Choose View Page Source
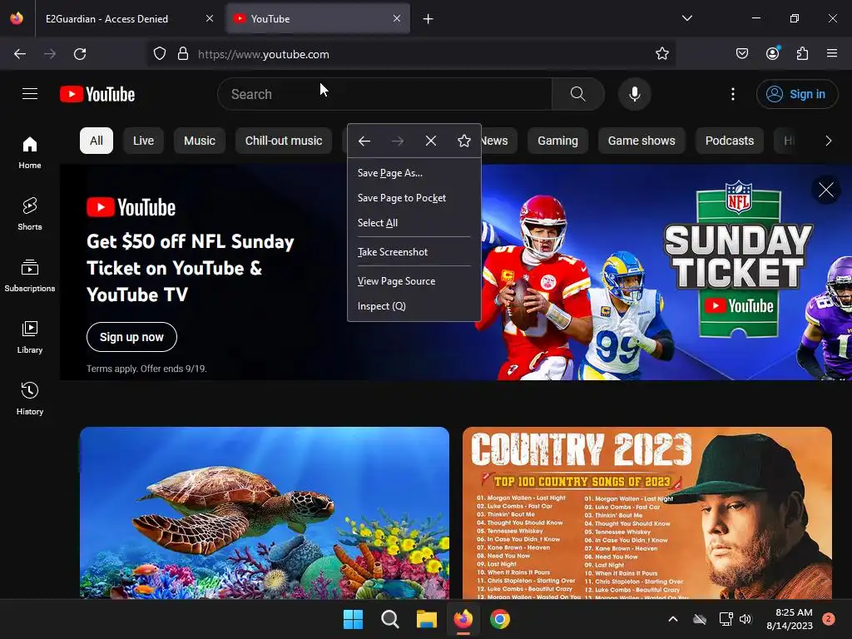The height and width of the screenshot is (639, 852). tap(414, 281)
